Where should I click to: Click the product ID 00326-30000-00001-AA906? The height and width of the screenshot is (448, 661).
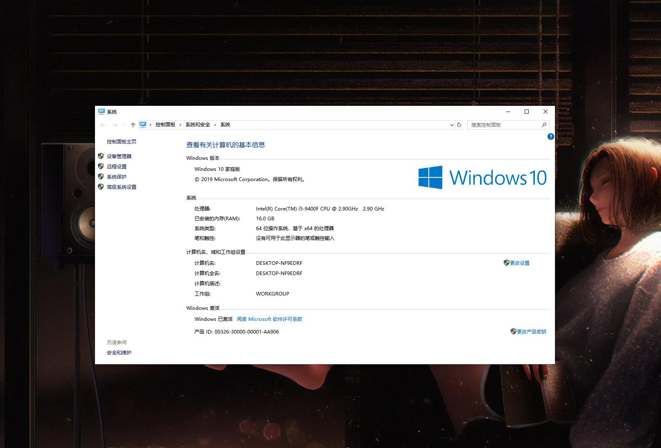[x=247, y=332]
